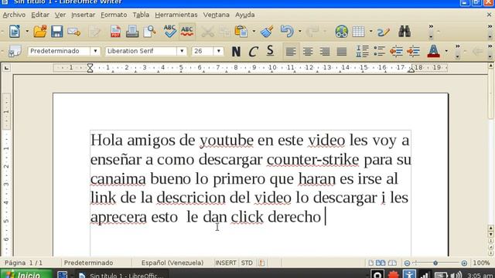
Task: Switch to book view layout icon
Action: (x=392, y=263)
